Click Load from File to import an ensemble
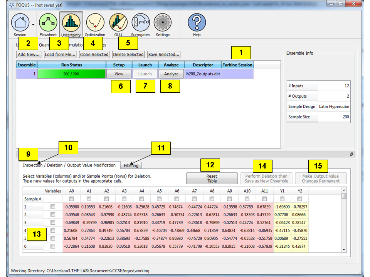Viewport: 370px width, 277px height. click(60, 54)
